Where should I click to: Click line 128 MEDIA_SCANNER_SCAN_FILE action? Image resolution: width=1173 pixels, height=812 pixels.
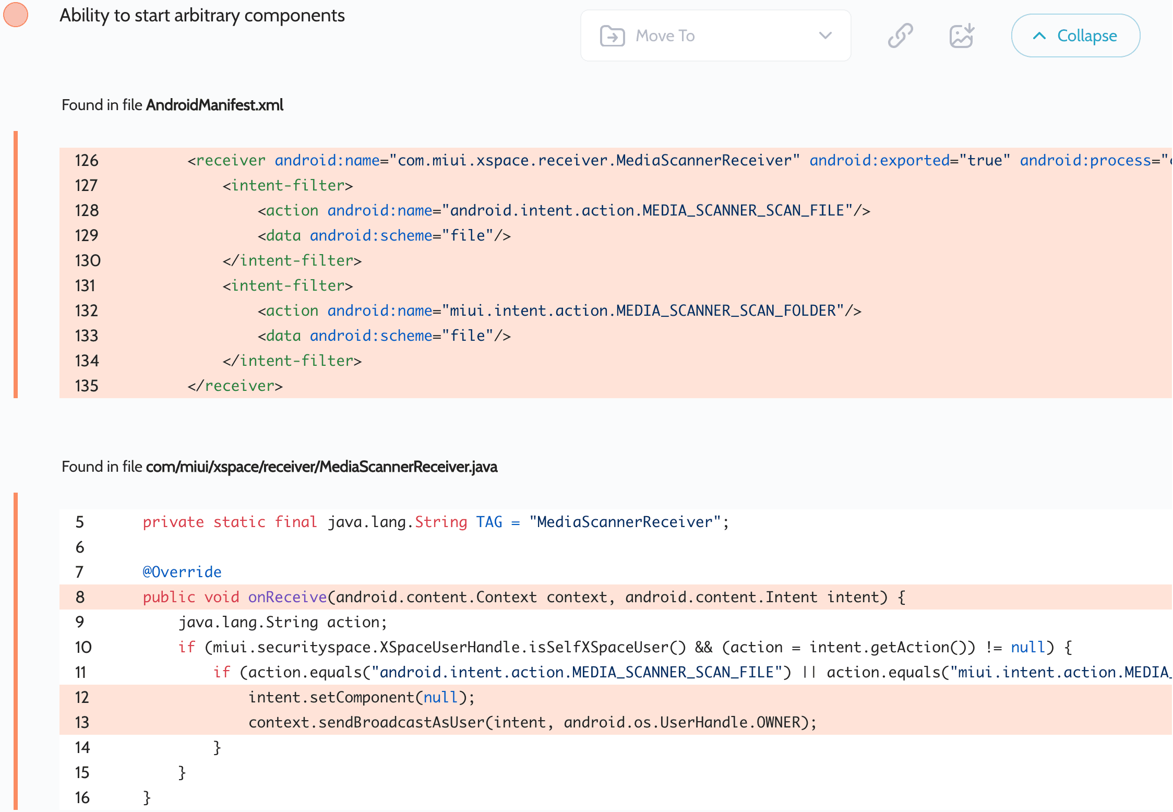click(564, 210)
